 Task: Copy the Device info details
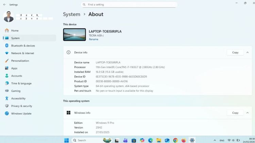(235, 53)
